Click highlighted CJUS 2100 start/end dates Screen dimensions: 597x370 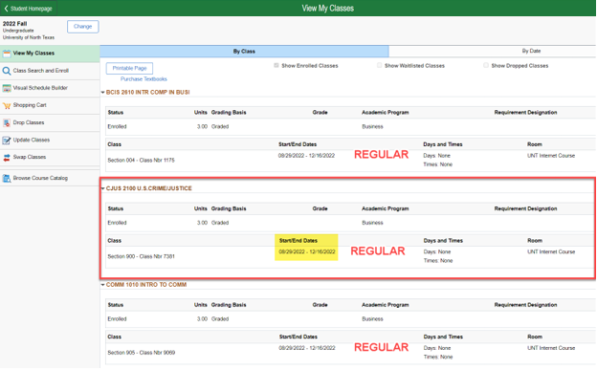point(307,252)
